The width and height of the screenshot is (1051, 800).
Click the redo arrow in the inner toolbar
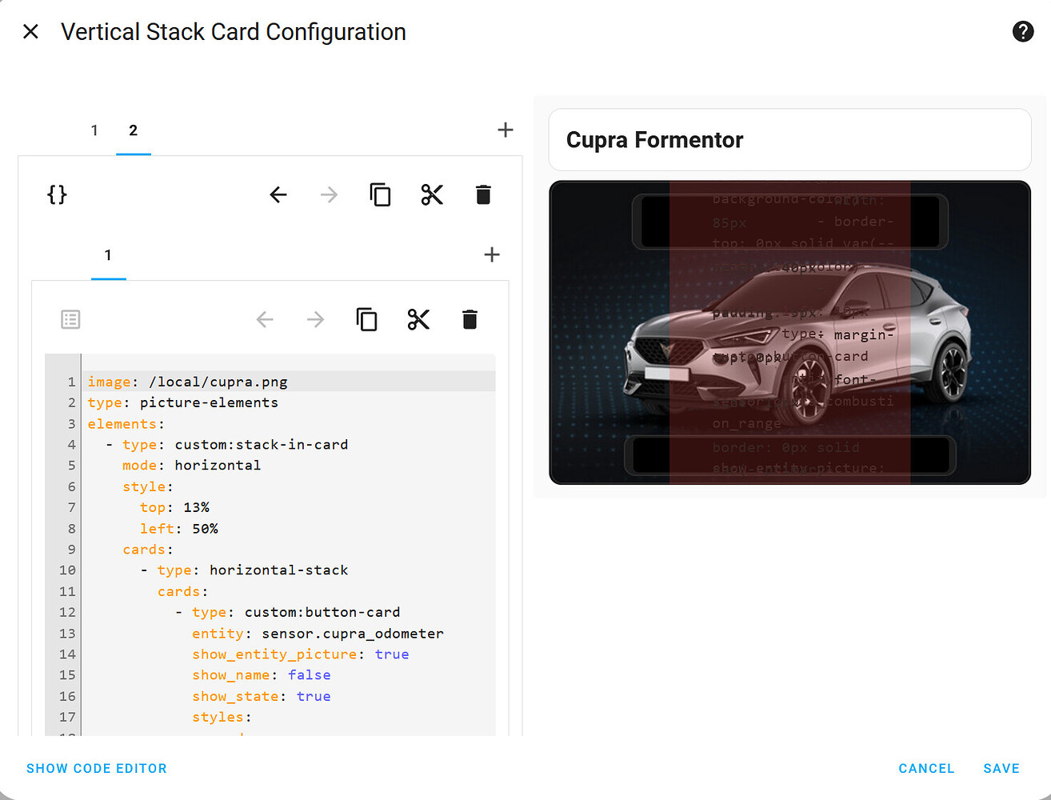tap(315, 319)
